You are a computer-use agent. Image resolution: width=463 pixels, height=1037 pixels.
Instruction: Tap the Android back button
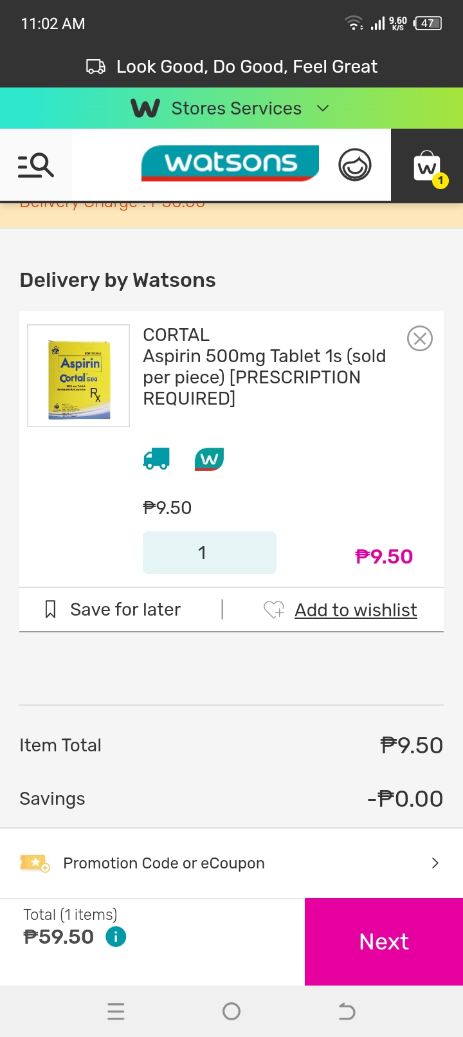pos(347,1011)
